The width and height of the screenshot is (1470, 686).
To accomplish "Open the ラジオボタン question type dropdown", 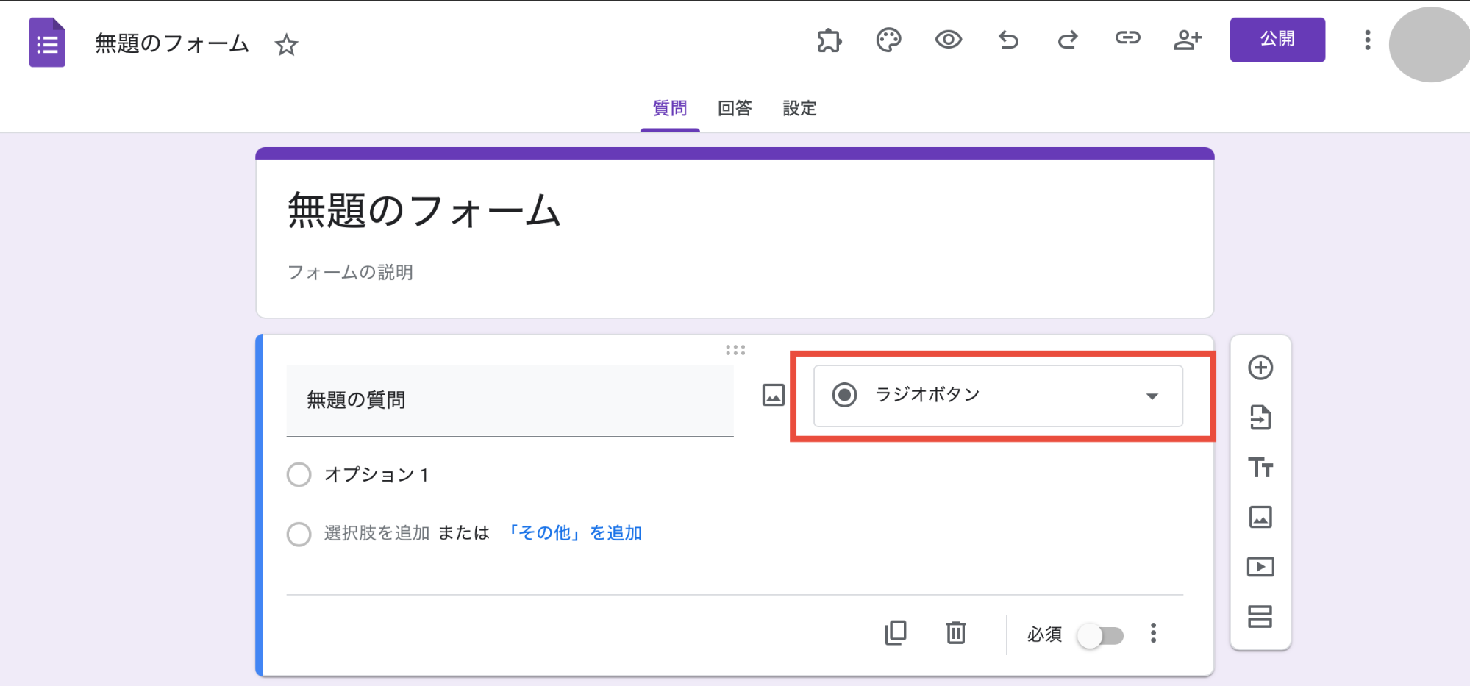I will click(998, 396).
